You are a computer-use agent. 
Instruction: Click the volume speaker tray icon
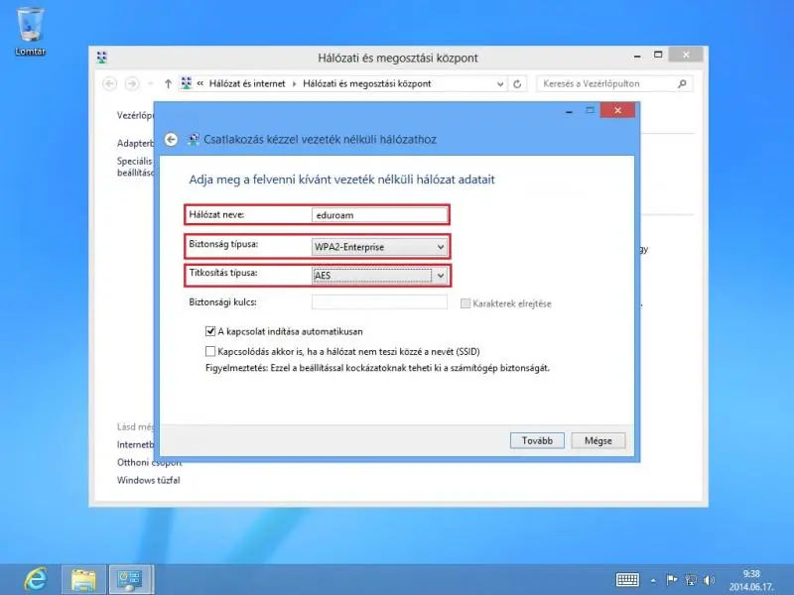point(709,579)
